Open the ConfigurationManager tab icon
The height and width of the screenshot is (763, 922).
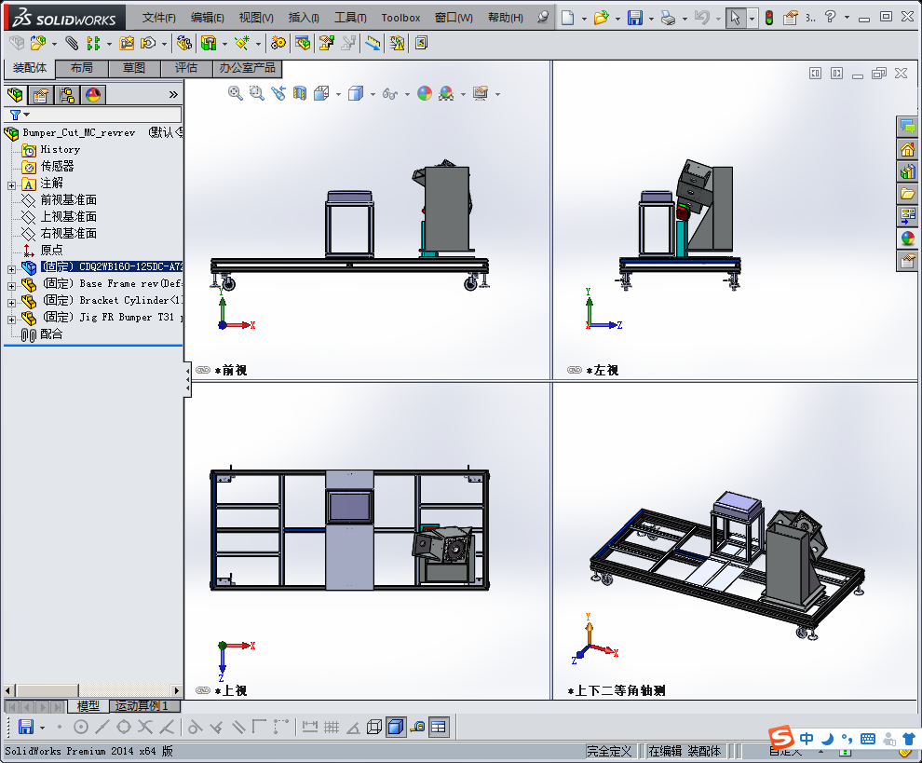click(67, 94)
